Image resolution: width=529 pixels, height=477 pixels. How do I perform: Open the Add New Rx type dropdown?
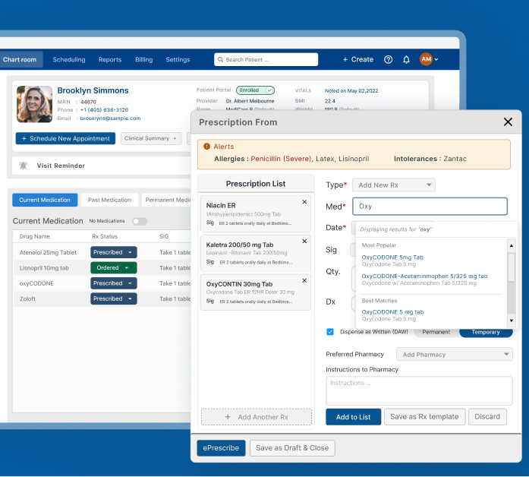[393, 185]
